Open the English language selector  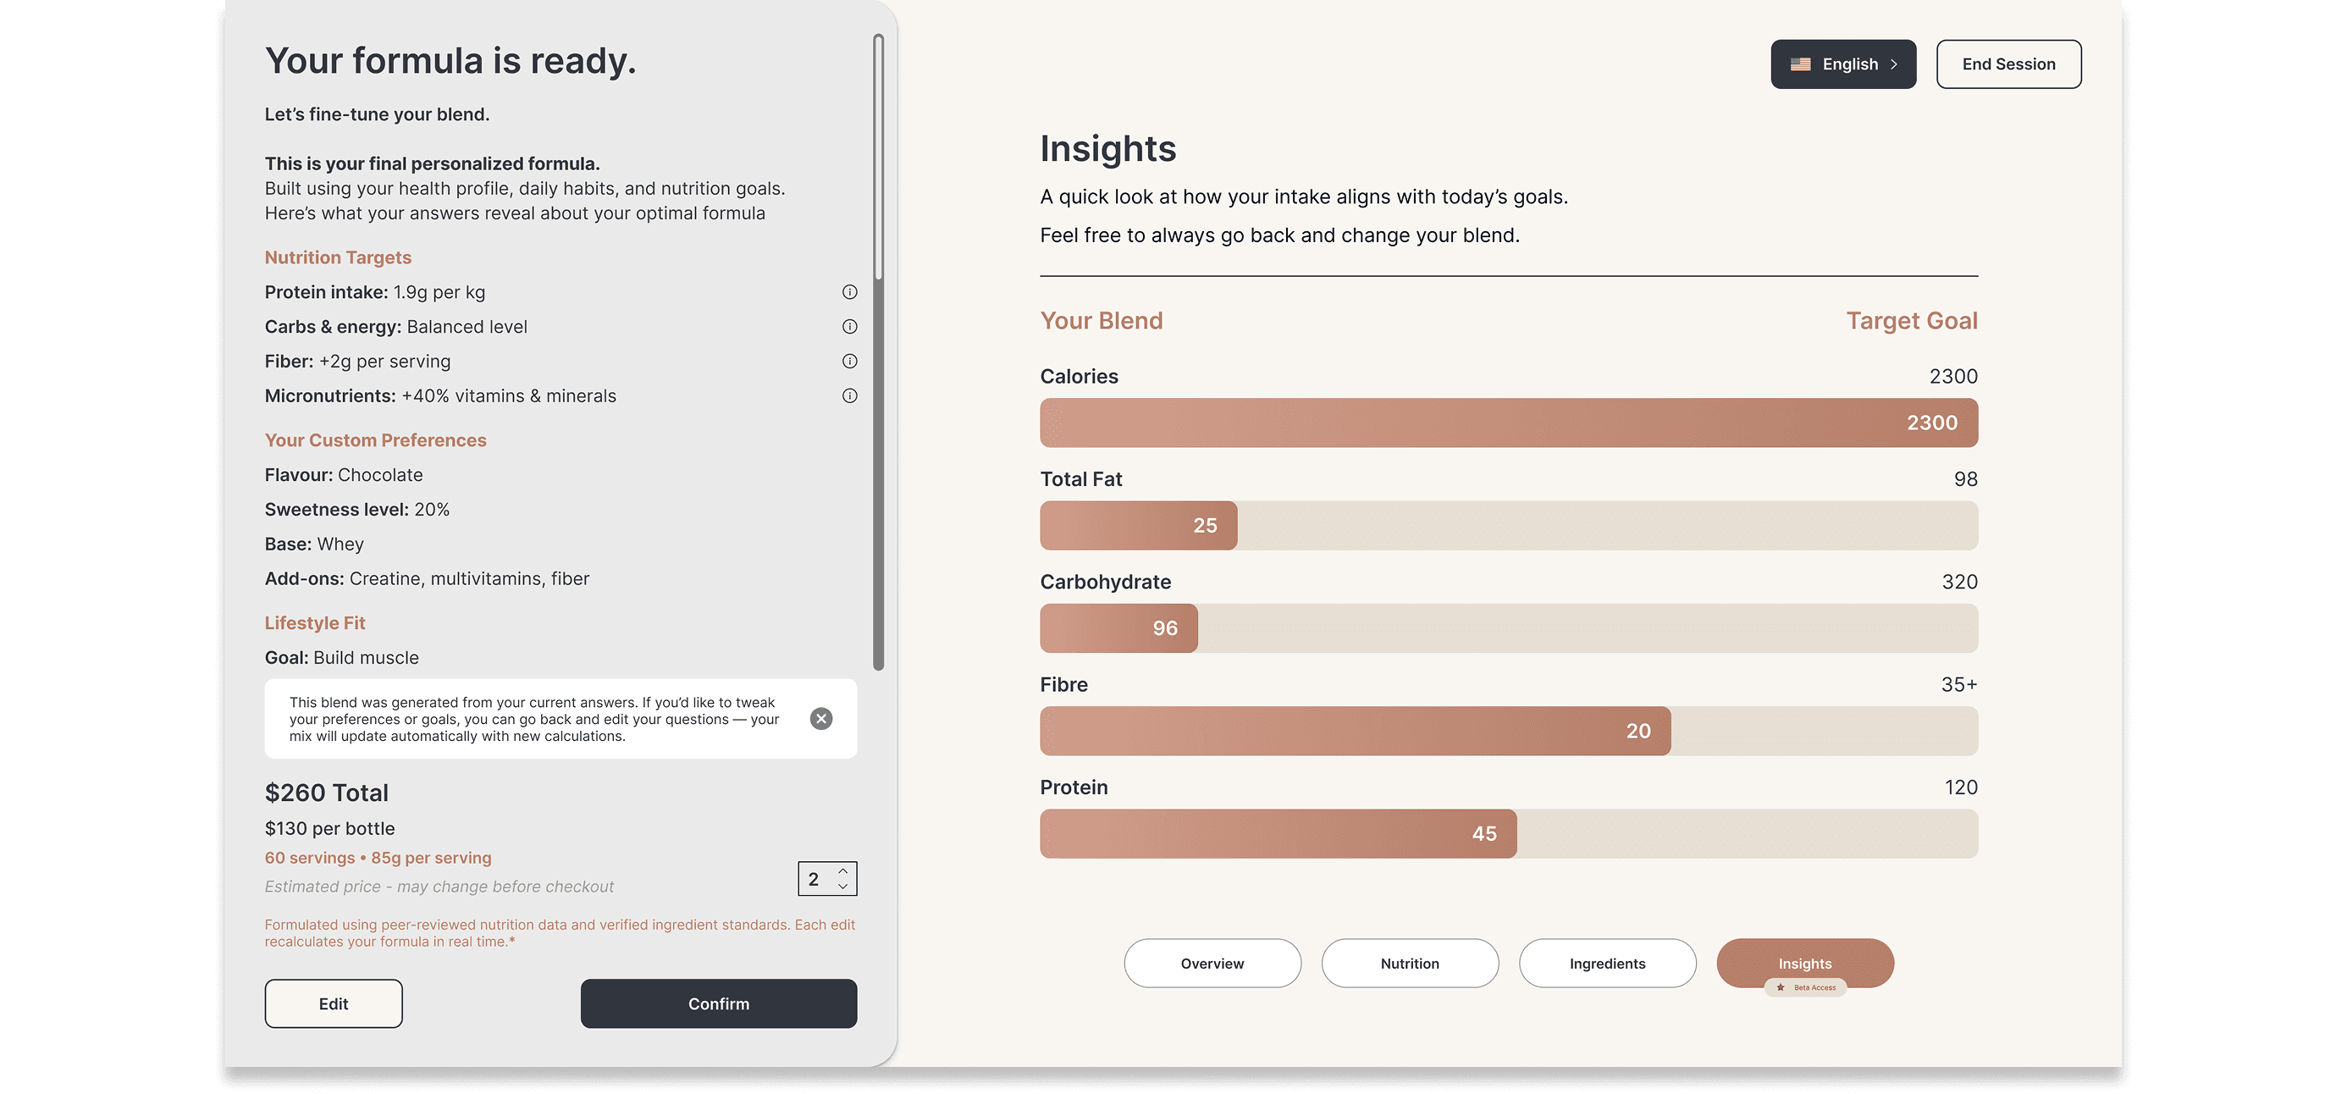(x=1843, y=64)
